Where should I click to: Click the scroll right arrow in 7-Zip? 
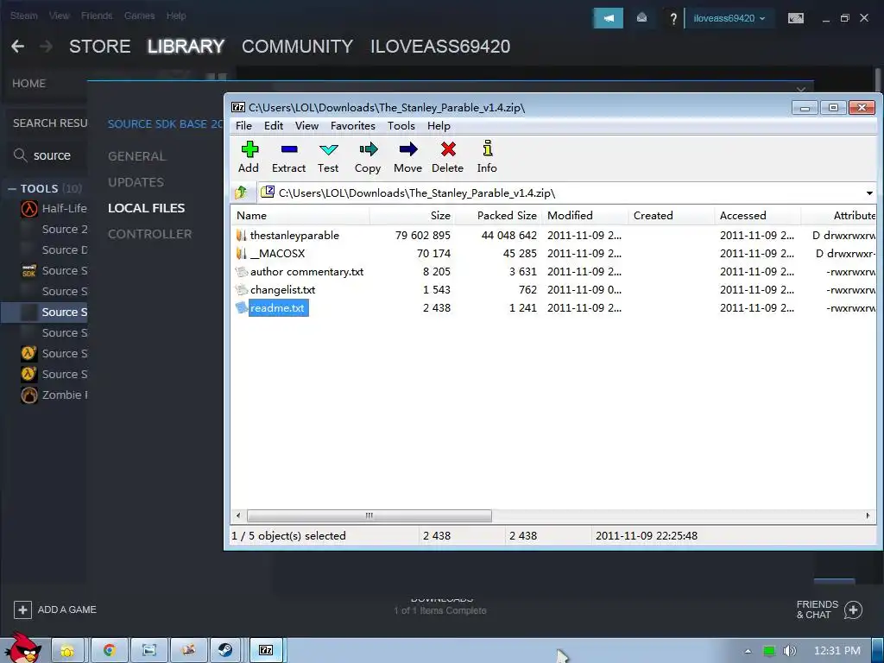868,515
